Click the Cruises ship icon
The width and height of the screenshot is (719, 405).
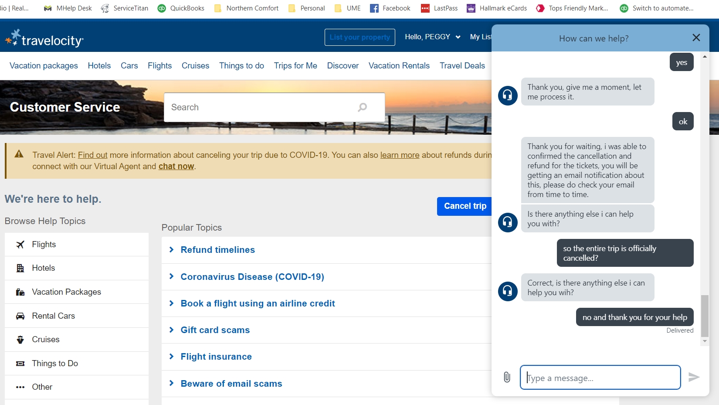tap(20, 340)
